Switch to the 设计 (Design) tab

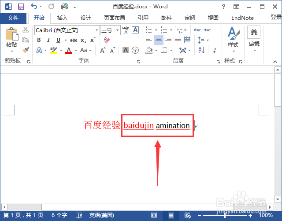pos(86,18)
